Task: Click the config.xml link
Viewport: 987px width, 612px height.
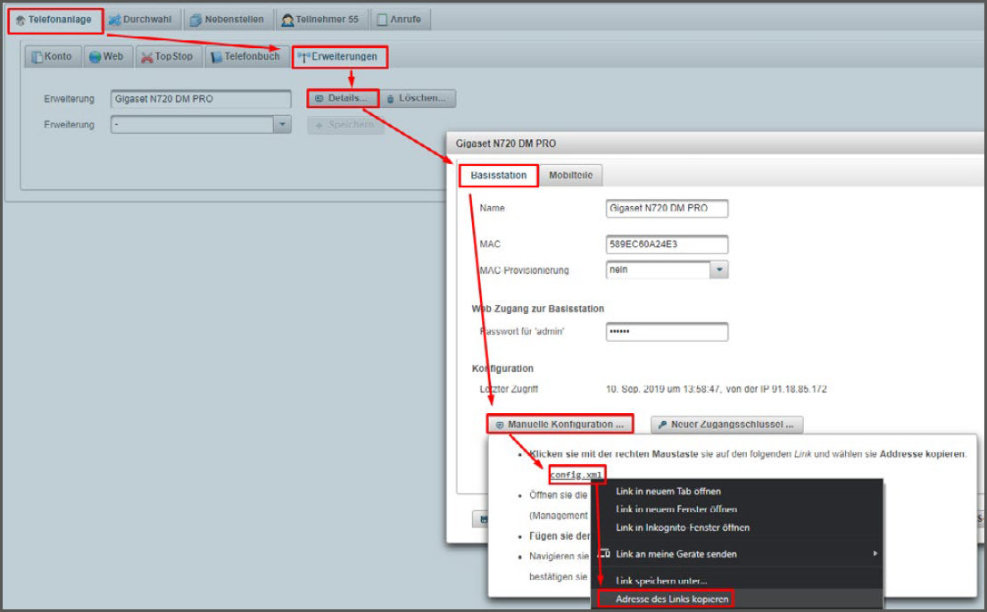Action: click(x=576, y=475)
